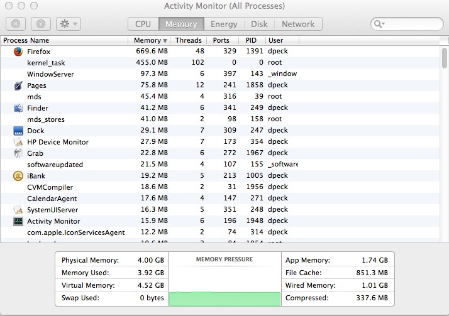The image size is (449, 316).
Task: Click the Compressed 337.6 MB value
Action: 372,298
